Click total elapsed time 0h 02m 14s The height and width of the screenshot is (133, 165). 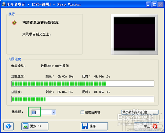[x=102, y=92]
